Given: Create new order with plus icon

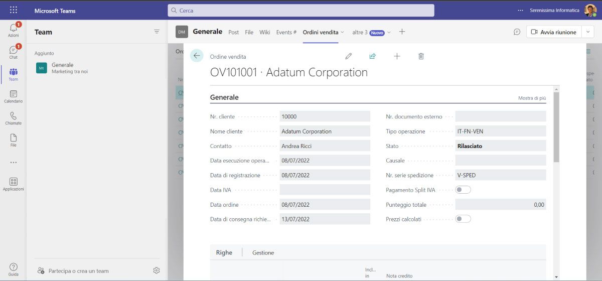Looking at the screenshot, I should pos(397,56).
